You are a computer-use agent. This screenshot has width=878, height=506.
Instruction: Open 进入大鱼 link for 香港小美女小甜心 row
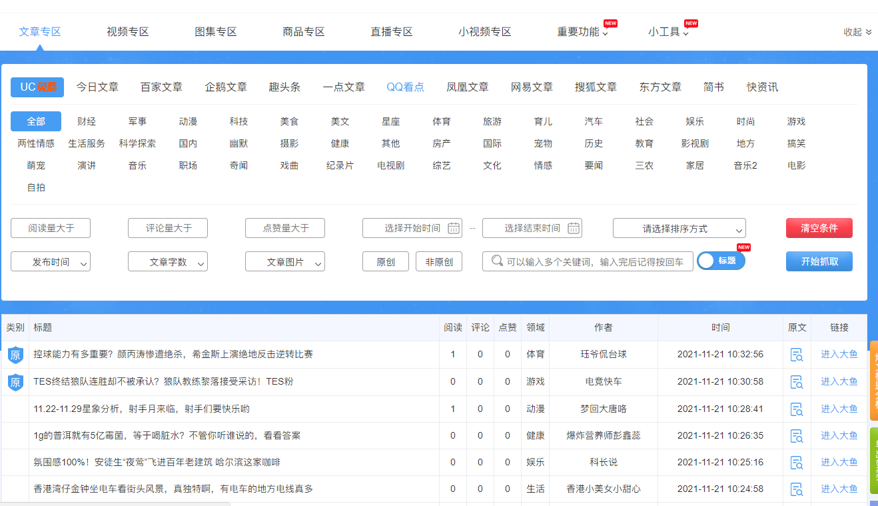point(839,489)
